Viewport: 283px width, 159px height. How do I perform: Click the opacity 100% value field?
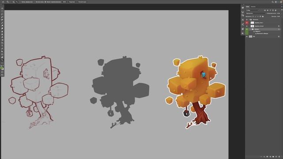click(279, 13)
